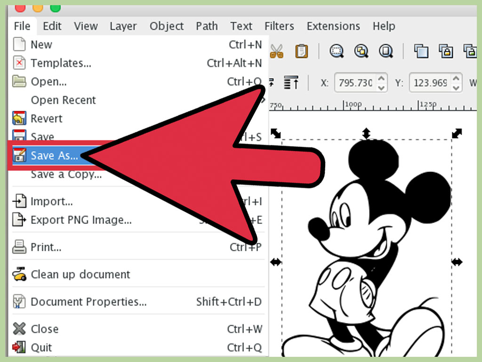Choose Quit from File menu
Image resolution: width=482 pixels, height=362 pixels.
point(137,347)
